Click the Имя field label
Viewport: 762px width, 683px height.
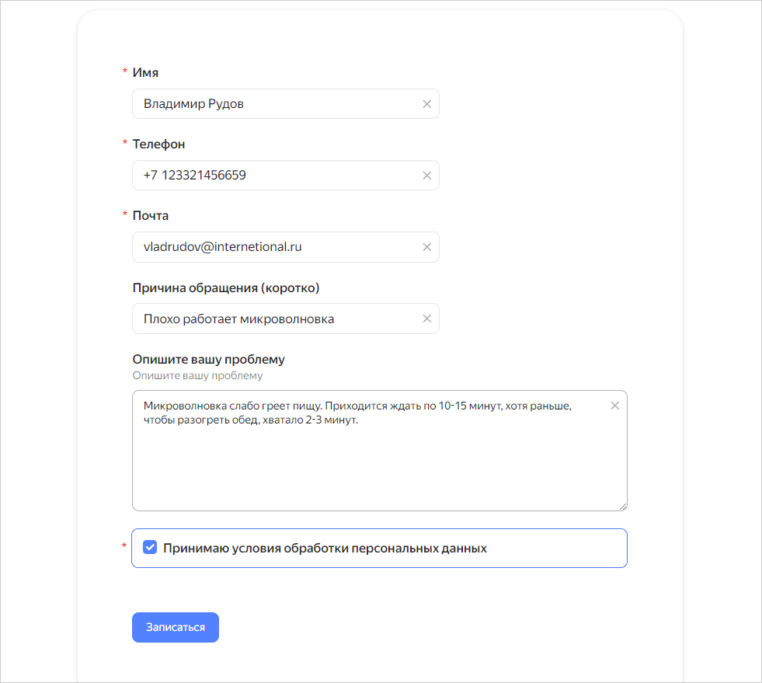coord(145,72)
